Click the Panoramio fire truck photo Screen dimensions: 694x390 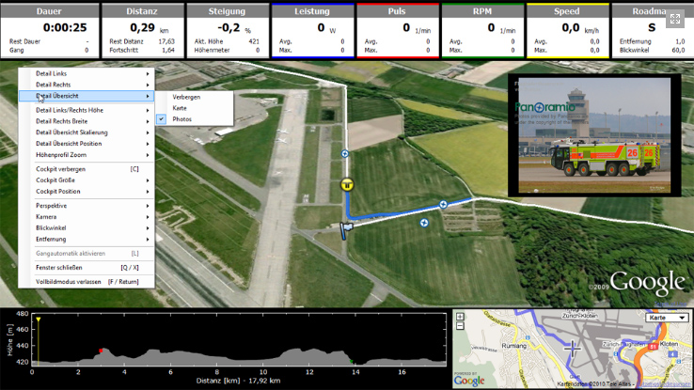coord(589,136)
